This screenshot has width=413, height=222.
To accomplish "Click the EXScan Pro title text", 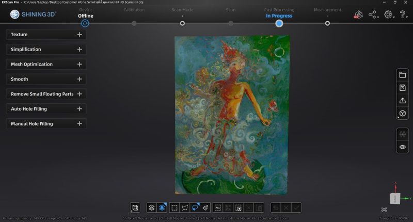I will (x=10, y=2).
